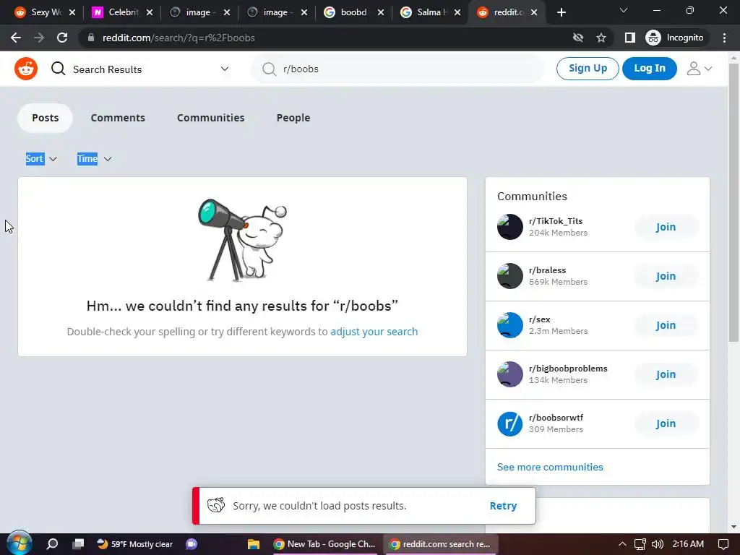740x555 pixels.
Task: Show hidden system tray icons
Action: click(622, 544)
